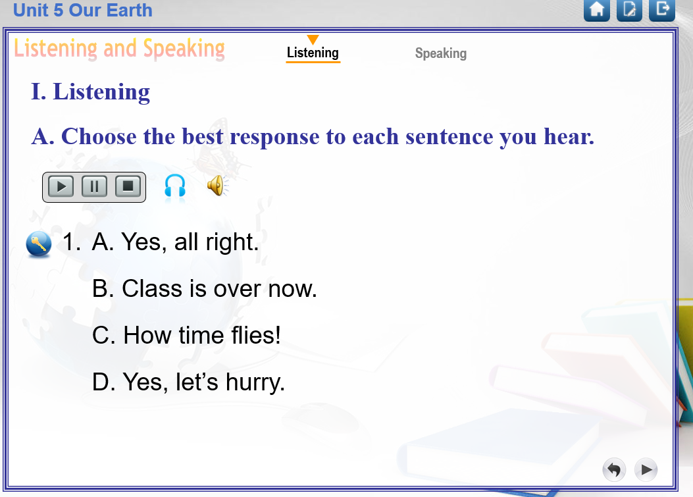The width and height of the screenshot is (693, 497).
Task: Click question number 1
Action: coord(69,242)
